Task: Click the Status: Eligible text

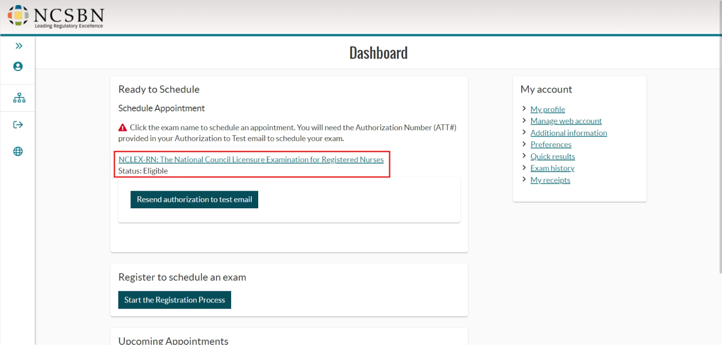Action: click(143, 171)
